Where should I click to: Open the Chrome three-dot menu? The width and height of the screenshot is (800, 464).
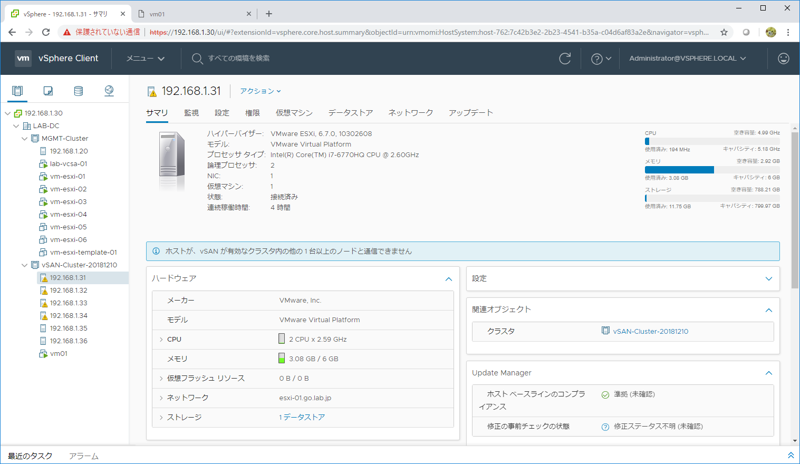coord(788,32)
